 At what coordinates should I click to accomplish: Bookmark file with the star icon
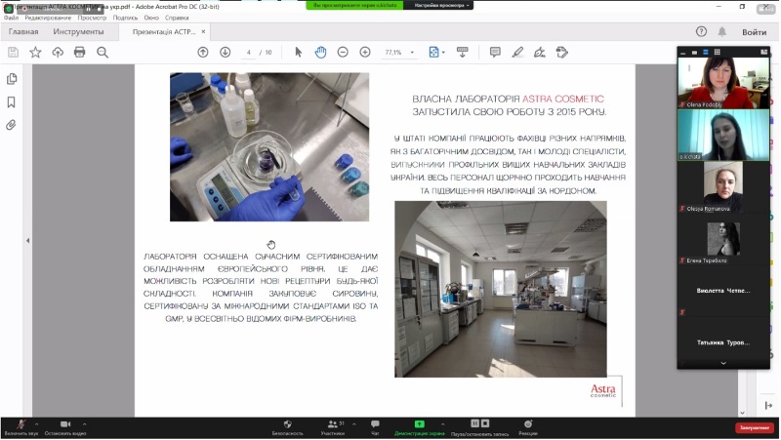pyautogui.click(x=35, y=52)
